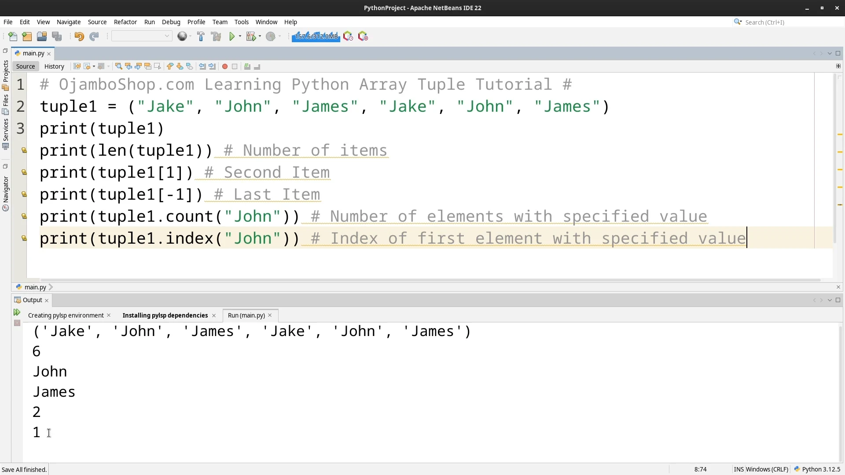Image resolution: width=845 pixels, height=475 pixels.
Task: Click the browser globe icon
Action: (x=182, y=37)
